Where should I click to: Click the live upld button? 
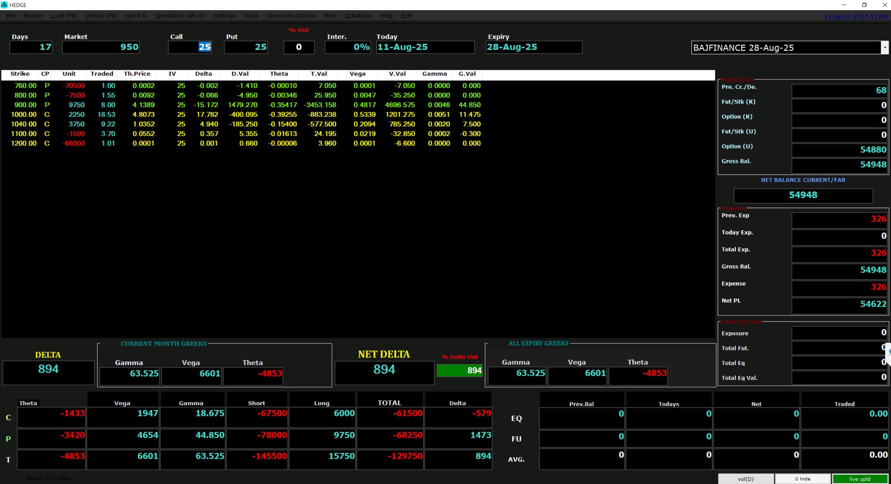[860, 479]
